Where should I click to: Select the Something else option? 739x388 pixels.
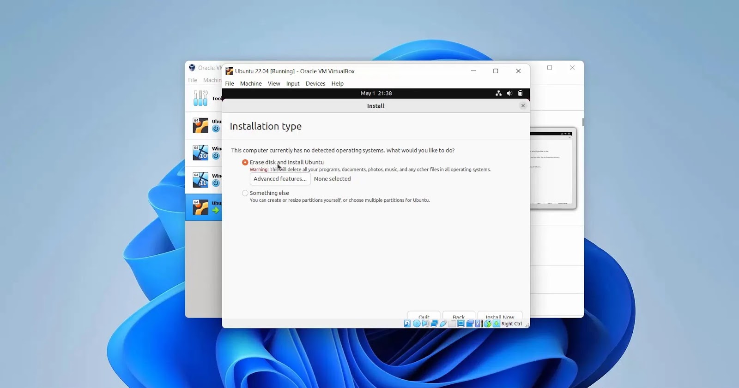point(245,193)
